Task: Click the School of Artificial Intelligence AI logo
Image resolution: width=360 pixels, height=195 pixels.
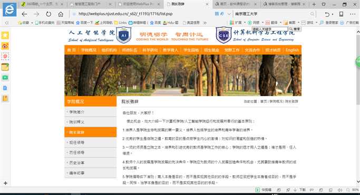Action: tap(124, 35)
